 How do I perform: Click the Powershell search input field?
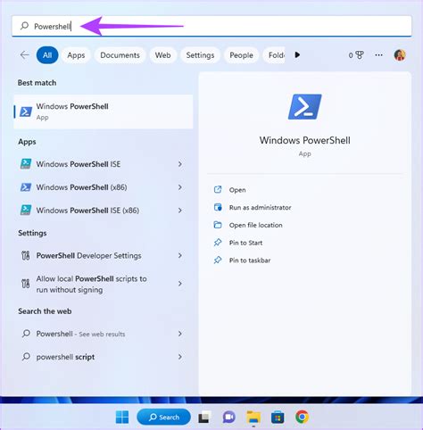click(211, 26)
